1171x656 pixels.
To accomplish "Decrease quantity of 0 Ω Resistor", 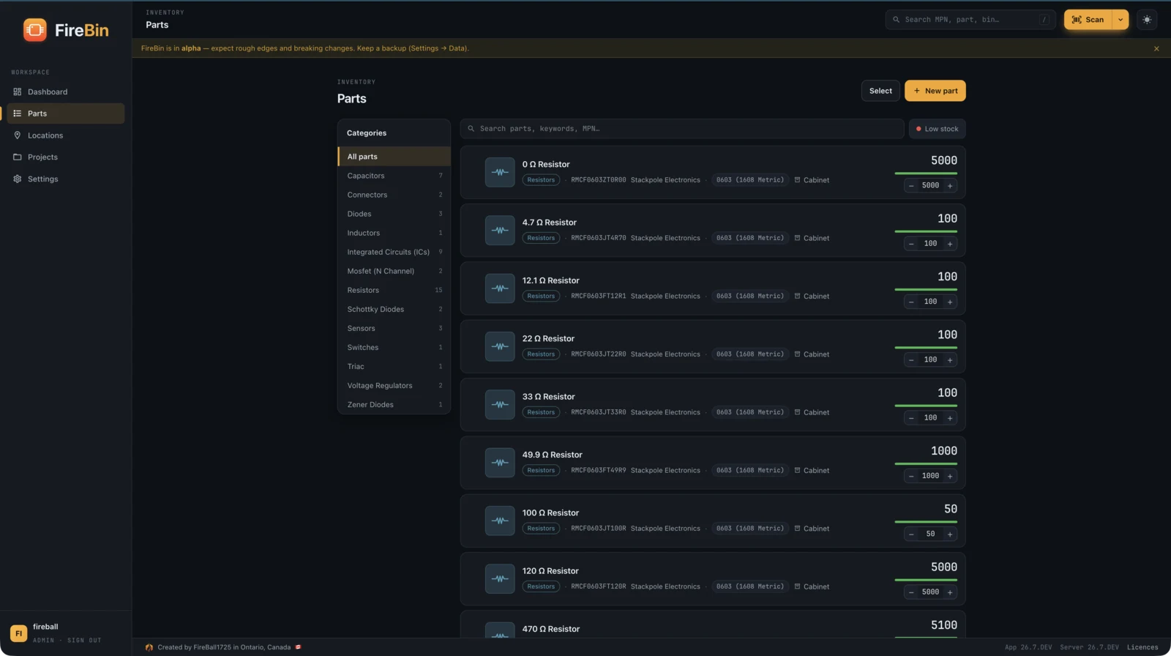I will [911, 186].
